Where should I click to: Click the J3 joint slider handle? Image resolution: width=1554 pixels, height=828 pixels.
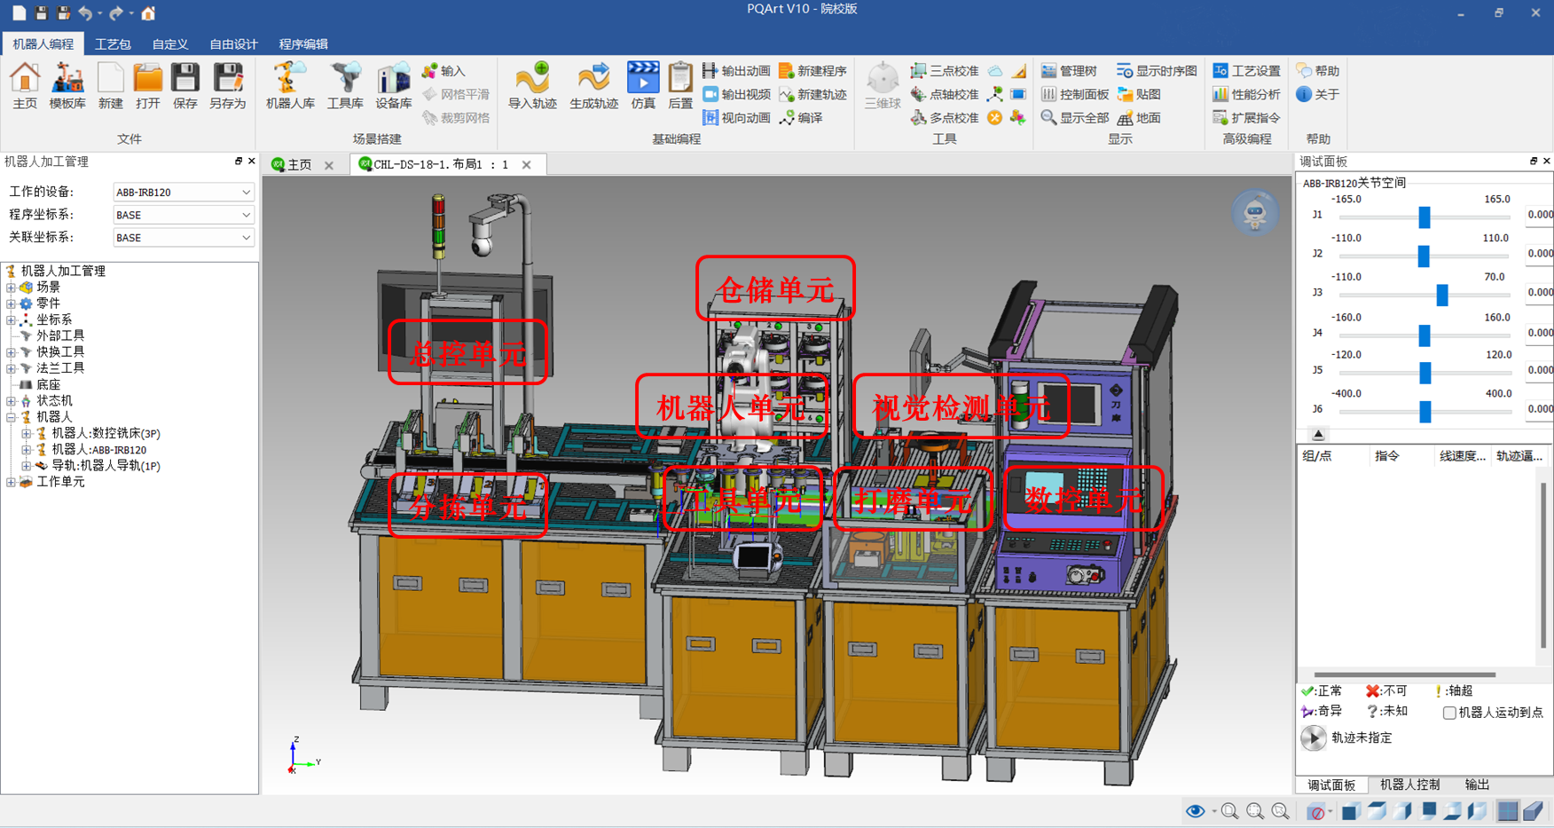[x=1442, y=295]
